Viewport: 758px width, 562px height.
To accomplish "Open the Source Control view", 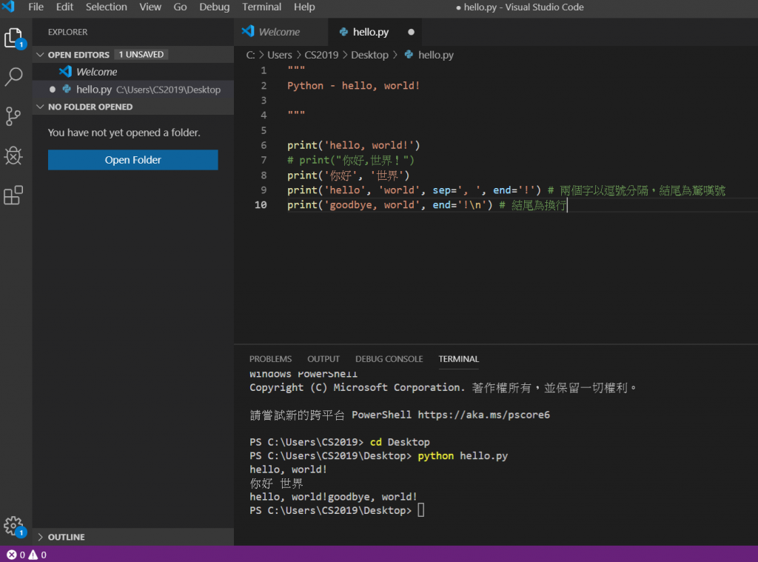I will pyautogui.click(x=13, y=116).
